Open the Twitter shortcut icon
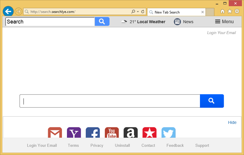 pos(169,133)
